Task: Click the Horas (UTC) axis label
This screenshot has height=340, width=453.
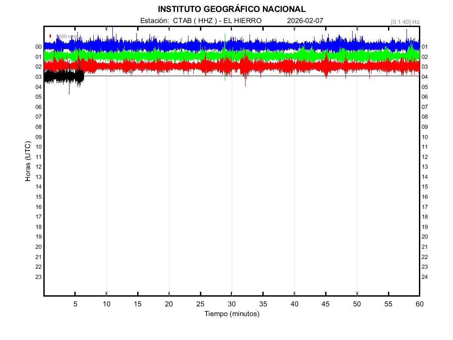Action: pos(28,162)
